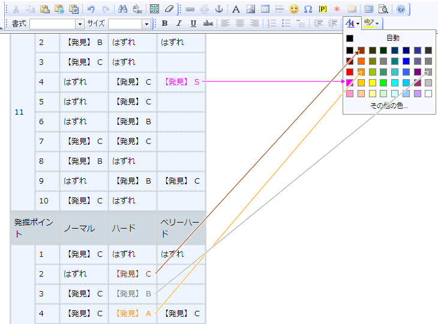Click the Paste clipboard icon
The height and width of the screenshot is (324, 438).
44,9
